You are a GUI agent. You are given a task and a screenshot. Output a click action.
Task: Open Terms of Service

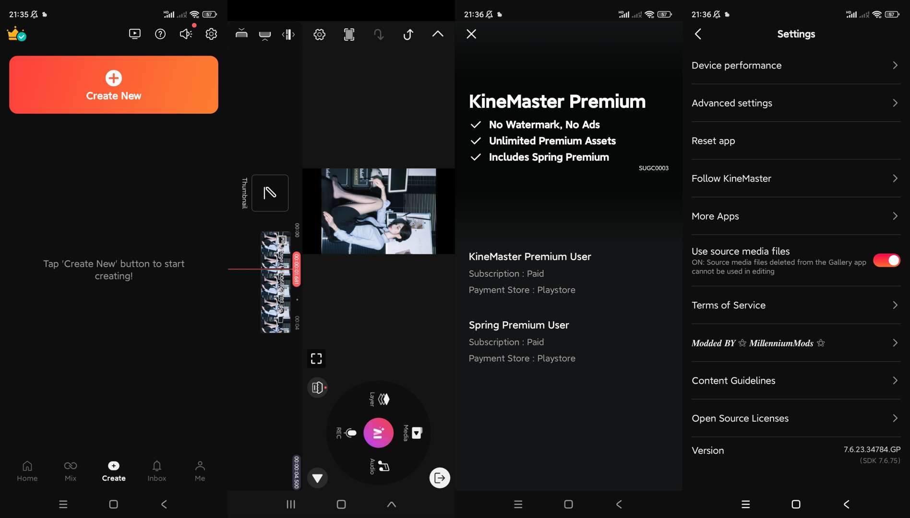point(796,305)
